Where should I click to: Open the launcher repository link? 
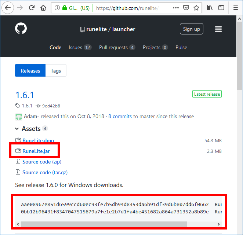[x=124, y=29]
